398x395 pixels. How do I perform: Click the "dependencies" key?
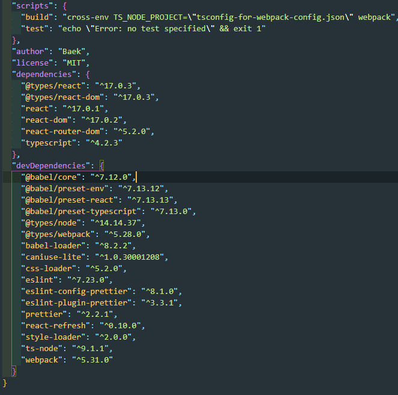coord(46,74)
